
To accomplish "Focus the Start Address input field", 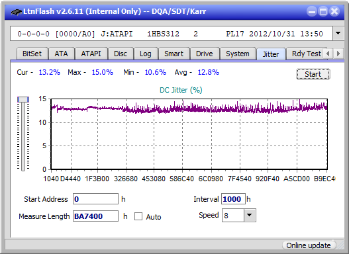I will coord(95,199).
